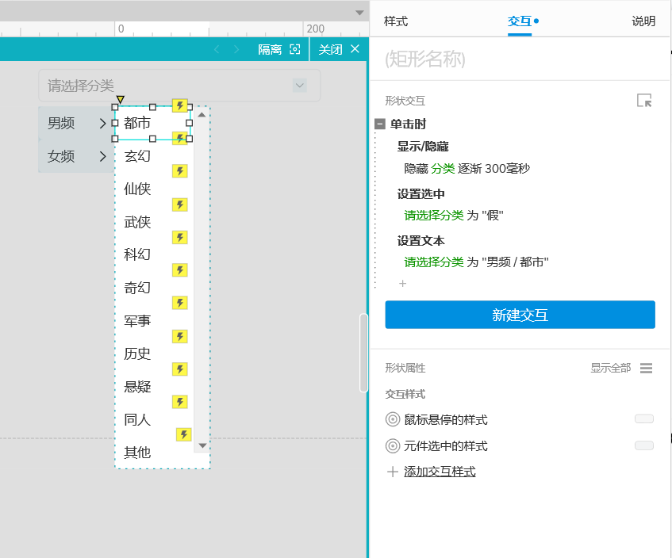Click the 新建交互 button

pos(520,315)
